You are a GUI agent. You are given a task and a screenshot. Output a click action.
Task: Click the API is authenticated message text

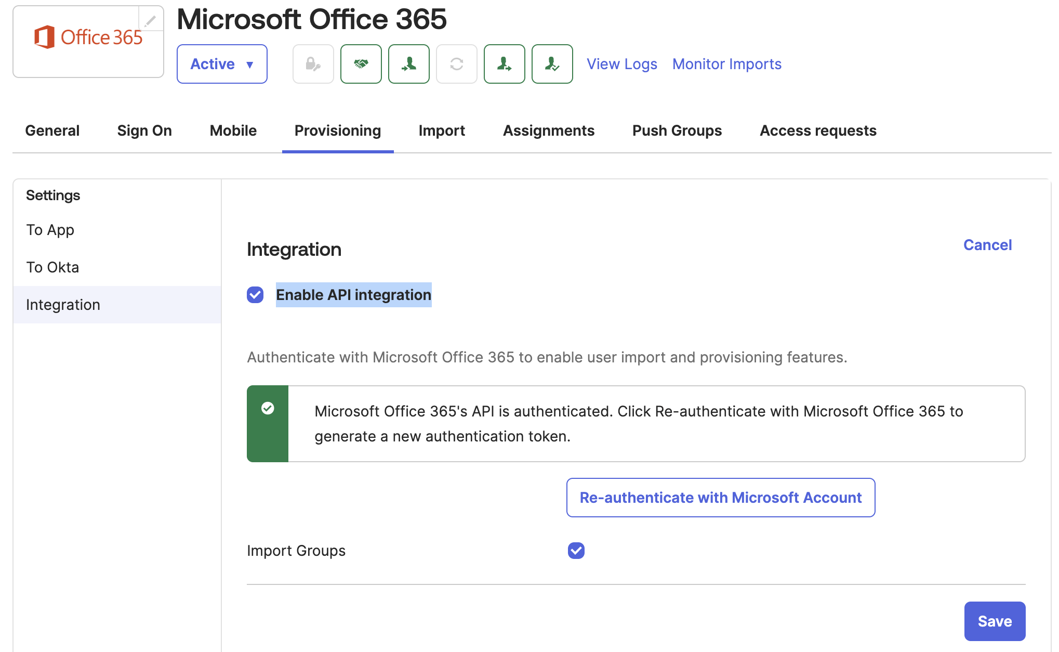click(x=639, y=424)
